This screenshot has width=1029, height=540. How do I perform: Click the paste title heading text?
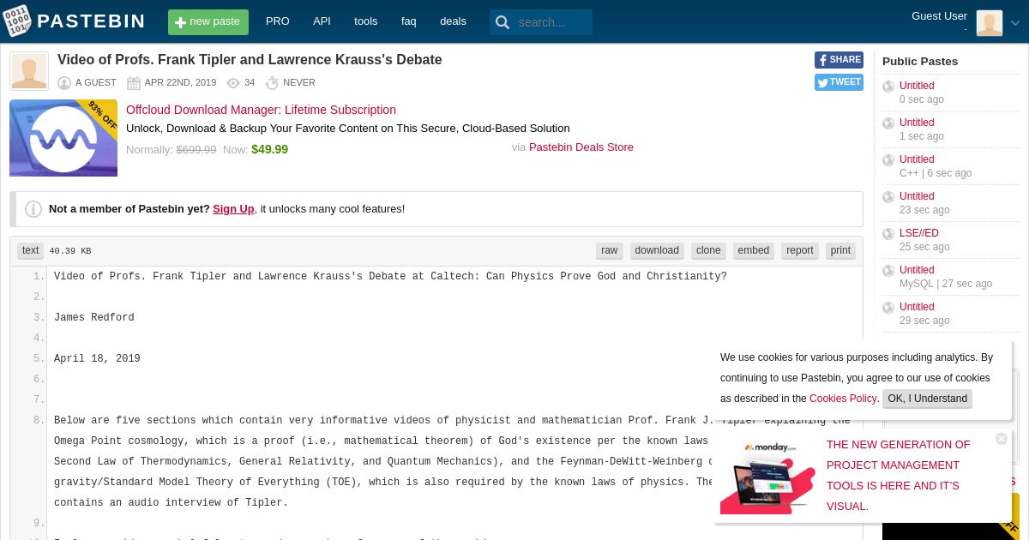(250, 60)
